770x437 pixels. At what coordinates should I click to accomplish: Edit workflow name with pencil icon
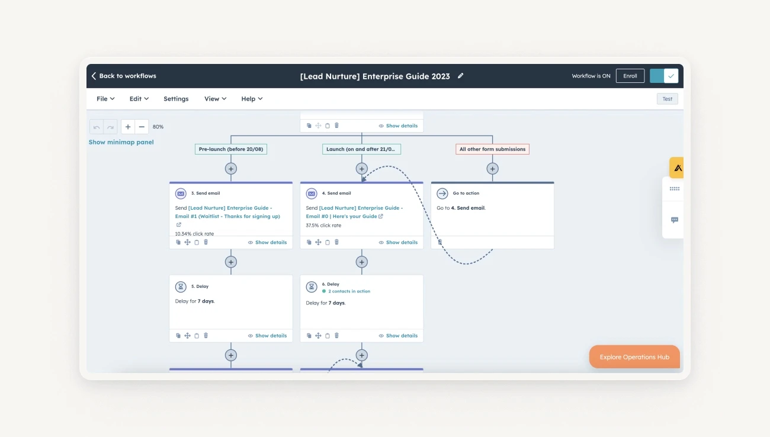click(461, 76)
